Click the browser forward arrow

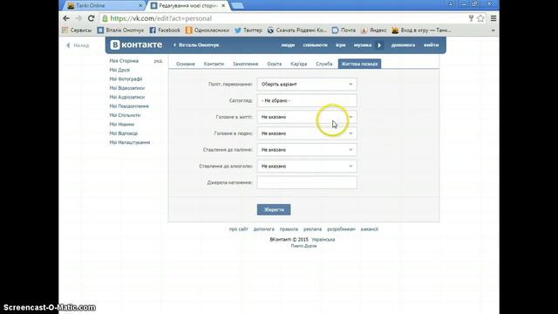78,18
